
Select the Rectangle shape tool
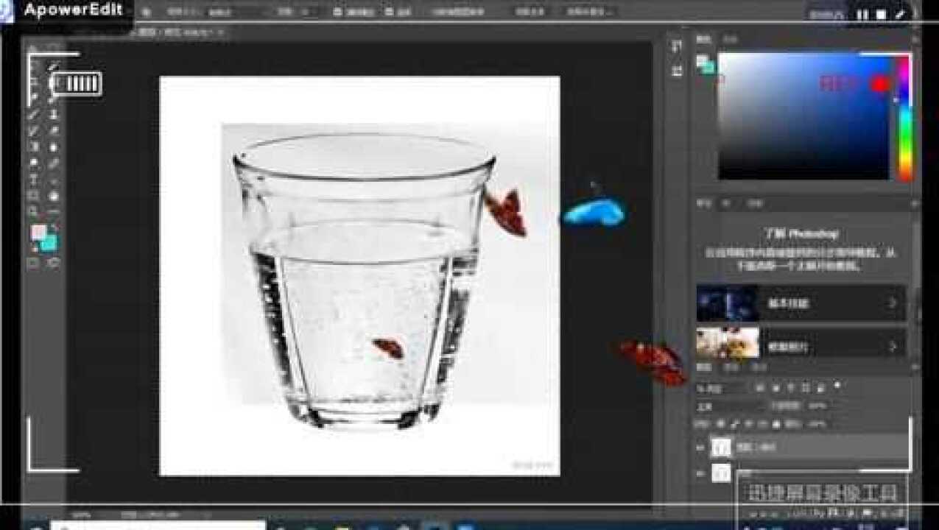point(33,196)
